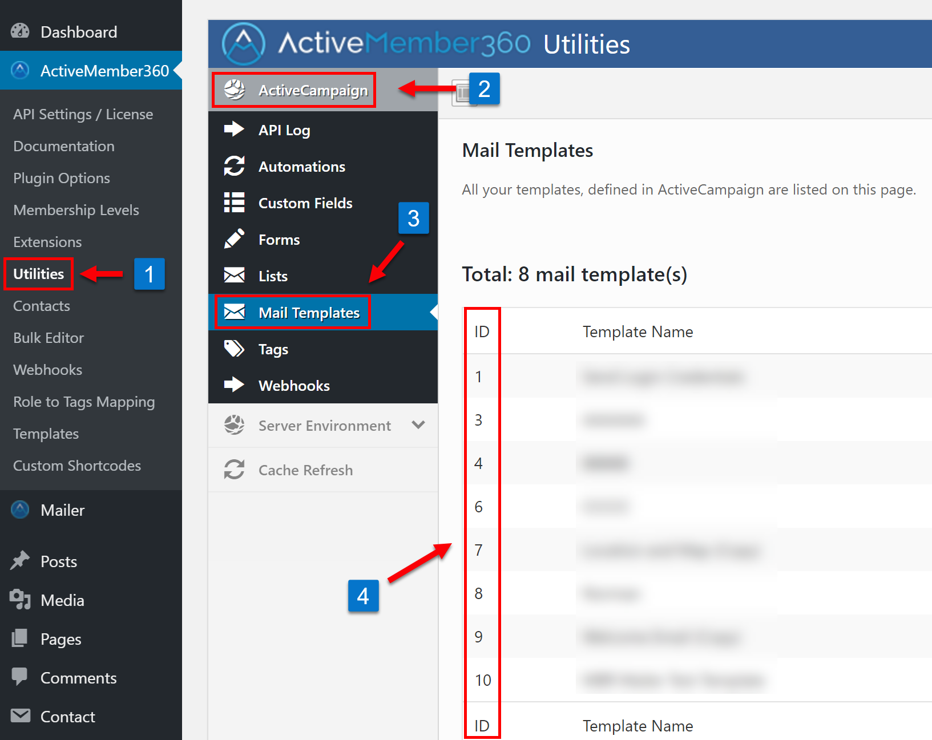Click the Pages icon
932x740 pixels.
point(20,638)
